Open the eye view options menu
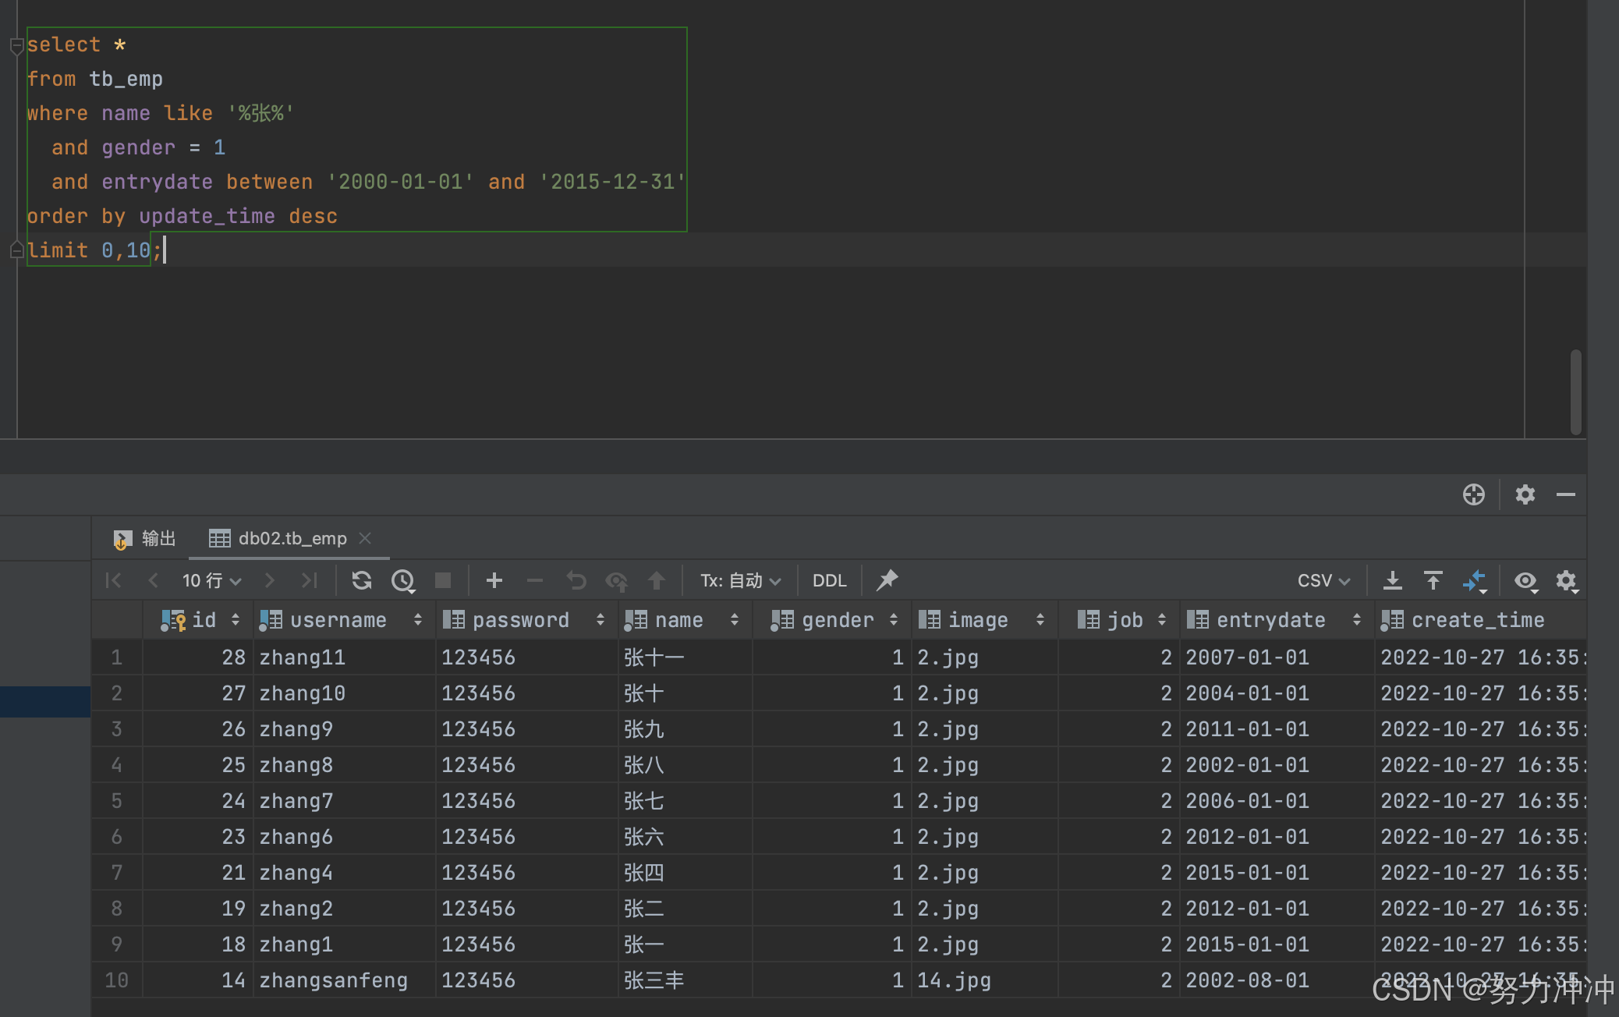This screenshot has height=1017, width=1619. tap(1525, 580)
